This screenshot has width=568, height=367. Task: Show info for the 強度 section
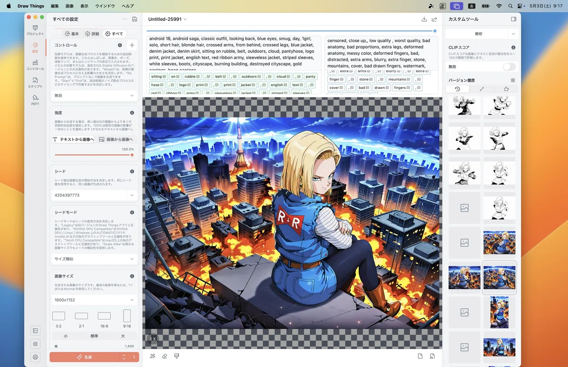coord(132,113)
